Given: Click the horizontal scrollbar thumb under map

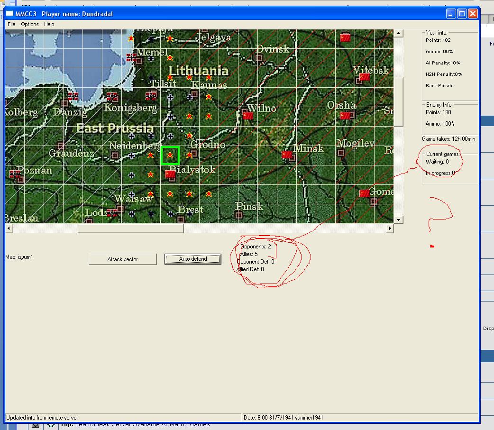Looking at the screenshot, I should (130, 228).
